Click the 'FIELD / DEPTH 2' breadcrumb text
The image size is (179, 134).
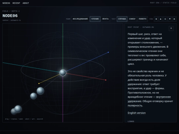11,11
